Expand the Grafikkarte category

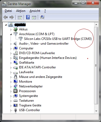[11, 63]
